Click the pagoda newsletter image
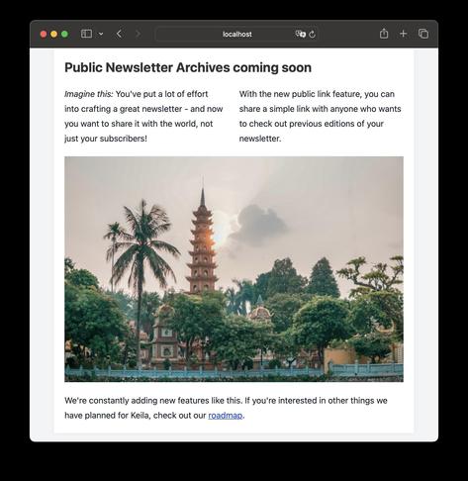This screenshot has height=481, width=468. coord(234,269)
